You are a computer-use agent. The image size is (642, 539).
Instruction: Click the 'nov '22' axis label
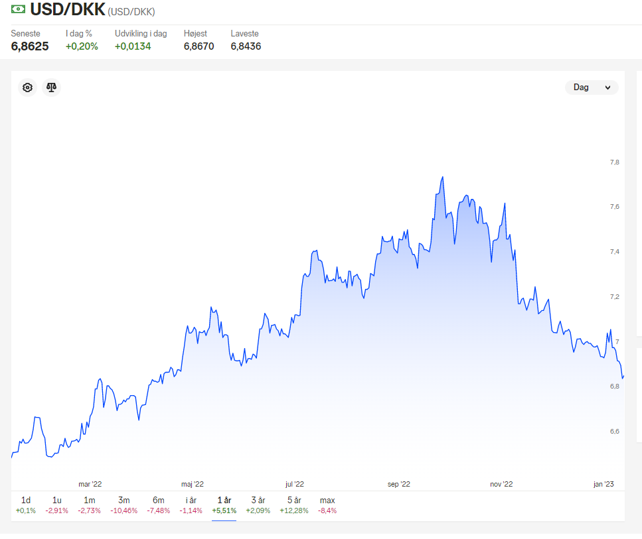pyautogui.click(x=501, y=484)
